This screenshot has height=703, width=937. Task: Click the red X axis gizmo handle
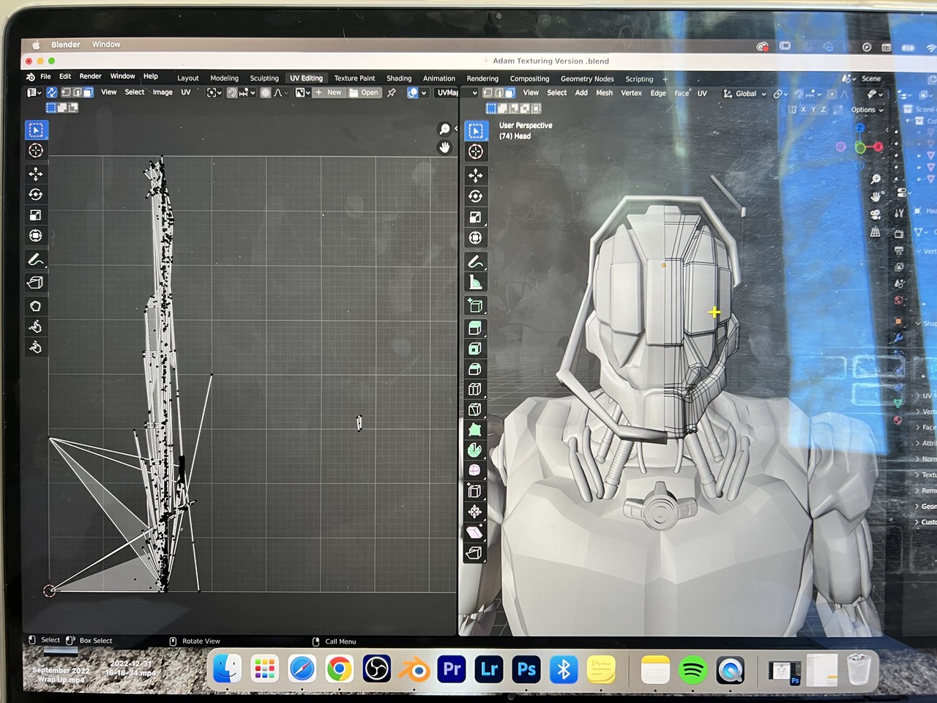point(878,146)
